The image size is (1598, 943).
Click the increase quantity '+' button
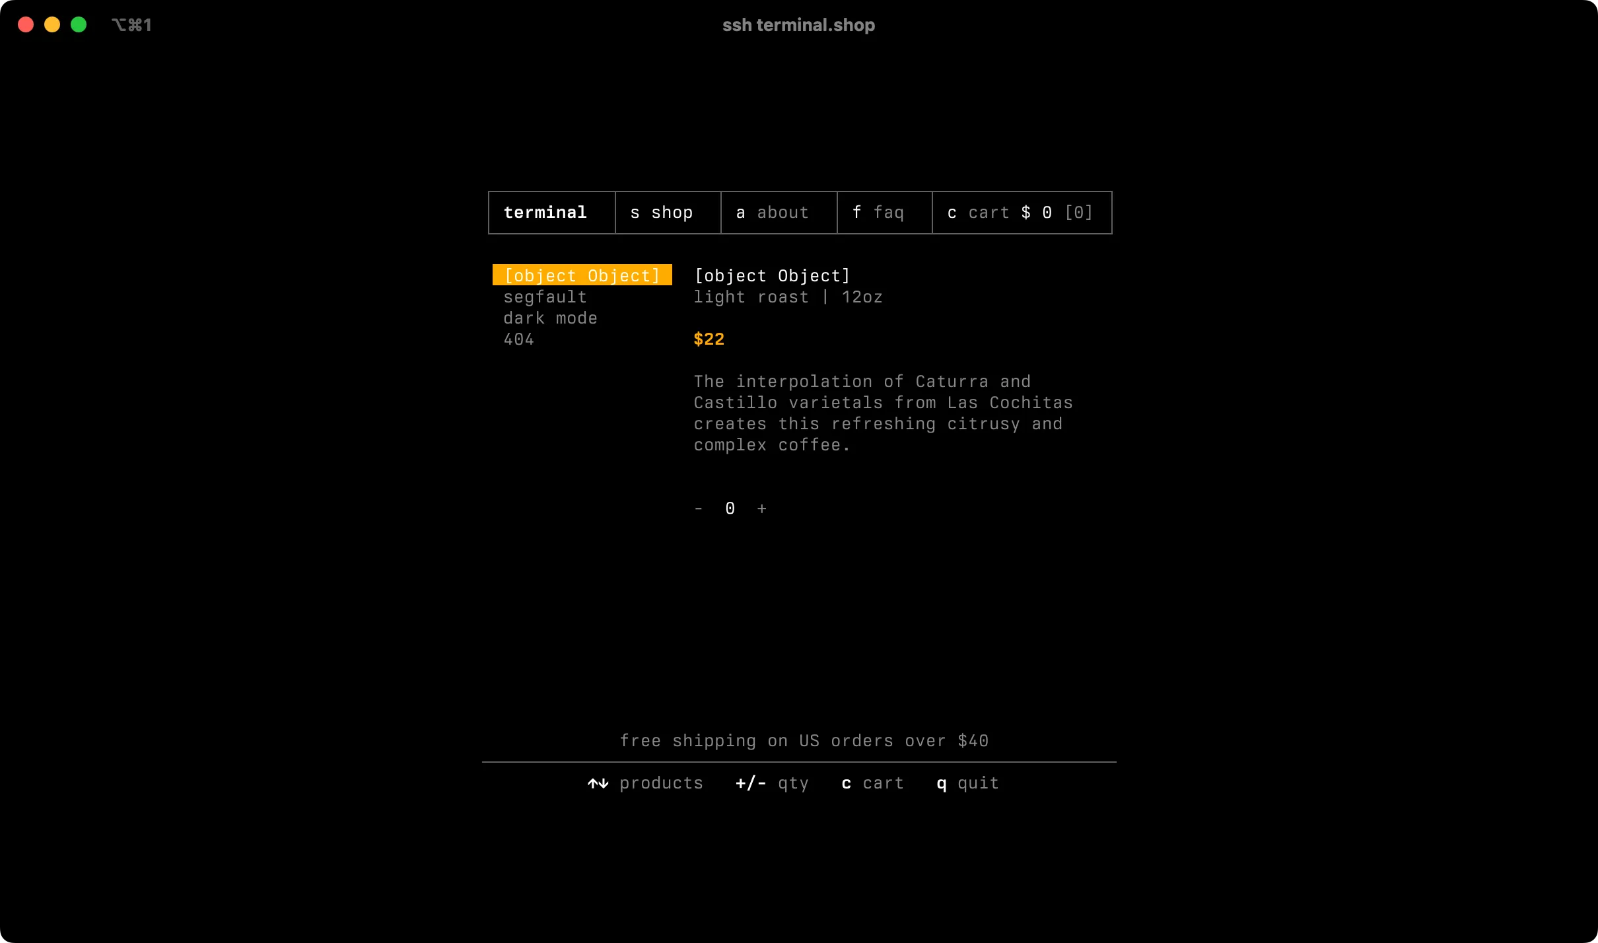tap(761, 507)
